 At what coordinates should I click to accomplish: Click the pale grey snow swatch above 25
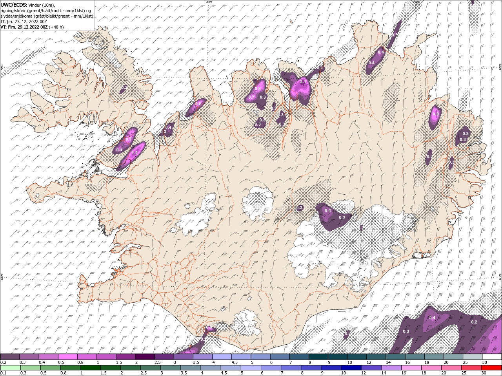pos(473,357)
